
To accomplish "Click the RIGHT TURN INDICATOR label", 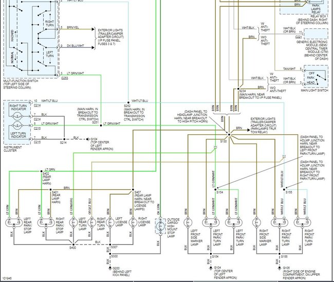I will click(x=18, y=108).
